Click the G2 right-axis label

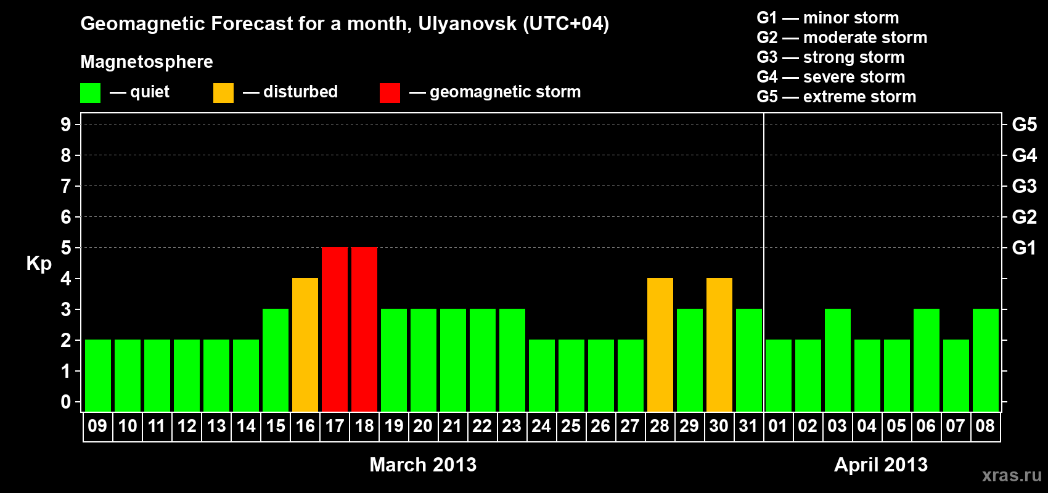[1025, 217]
